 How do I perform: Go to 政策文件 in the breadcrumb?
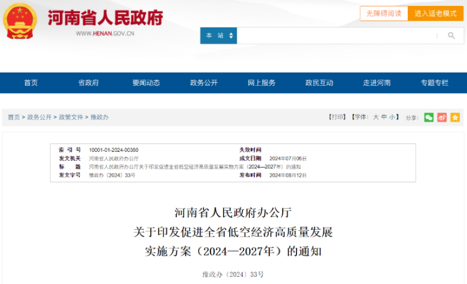71,118
